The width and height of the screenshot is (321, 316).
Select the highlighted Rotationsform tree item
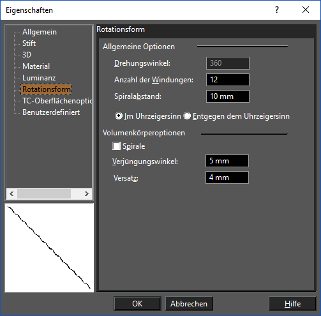tap(46, 89)
